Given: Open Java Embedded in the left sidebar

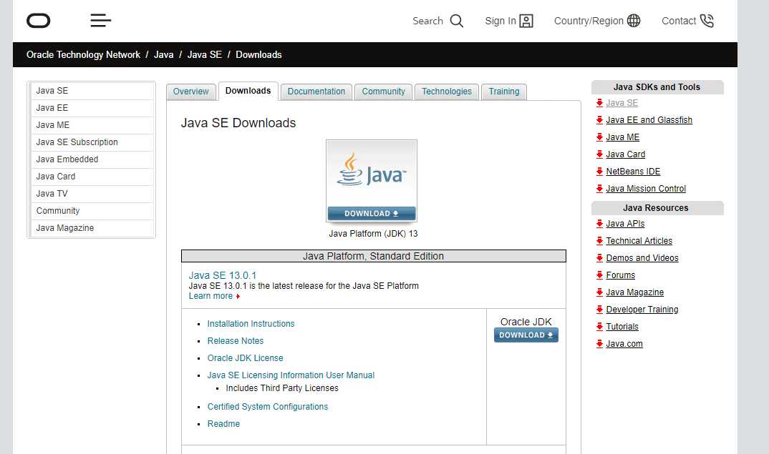Looking at the screenshot, I should tap(92, 159).
